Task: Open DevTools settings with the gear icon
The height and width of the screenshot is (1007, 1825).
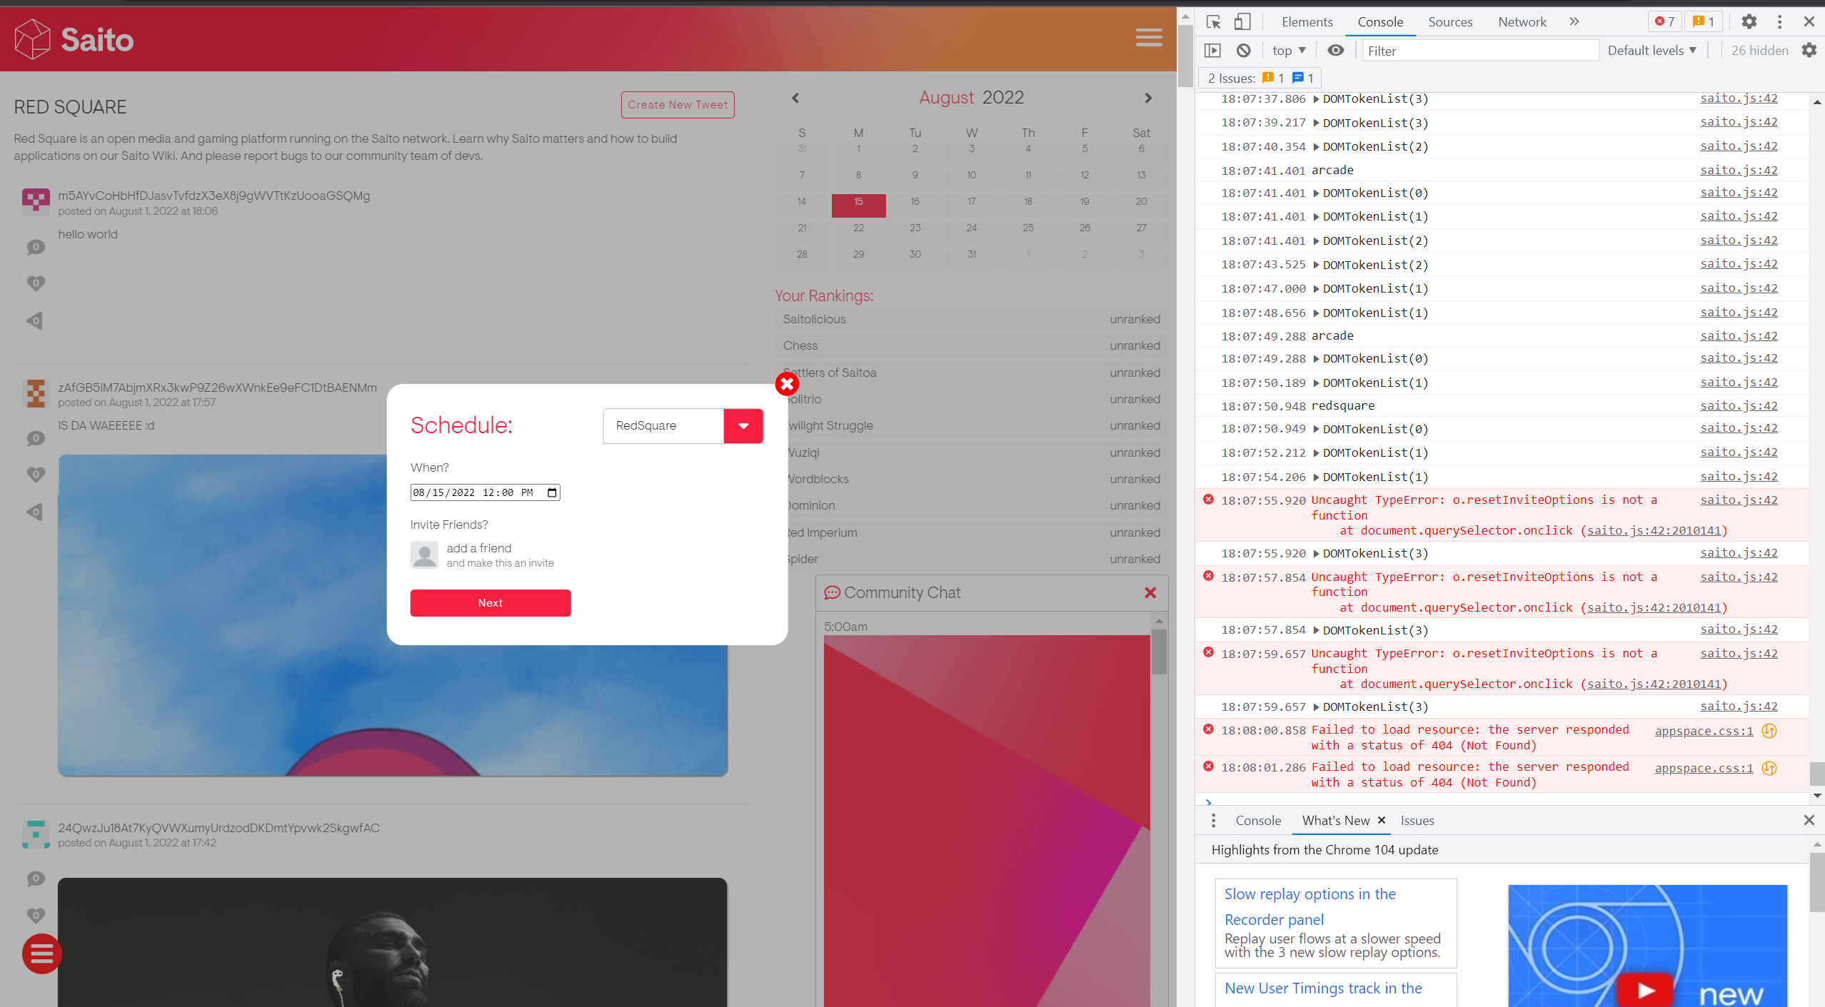Action: pos(1749,21)
